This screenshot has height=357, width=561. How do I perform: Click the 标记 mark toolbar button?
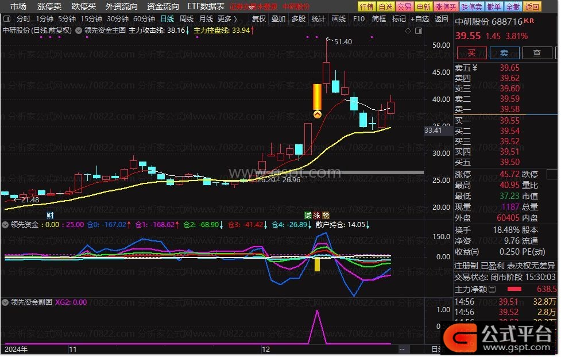(399, 18)
